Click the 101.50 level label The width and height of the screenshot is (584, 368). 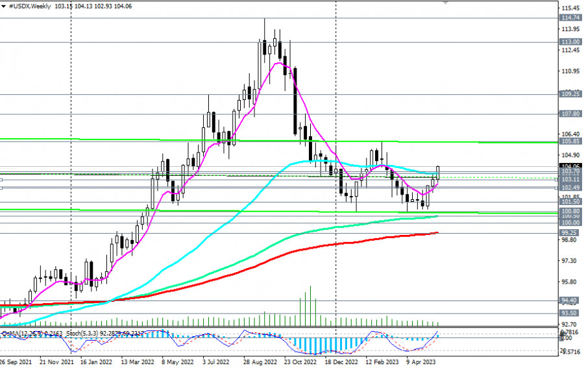click(x=570, y=202)
